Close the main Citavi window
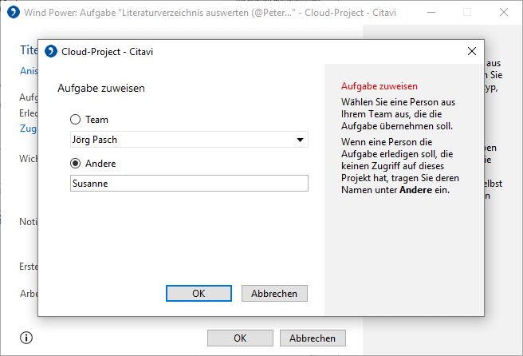The image size is (523, 356). click(504, 12)
